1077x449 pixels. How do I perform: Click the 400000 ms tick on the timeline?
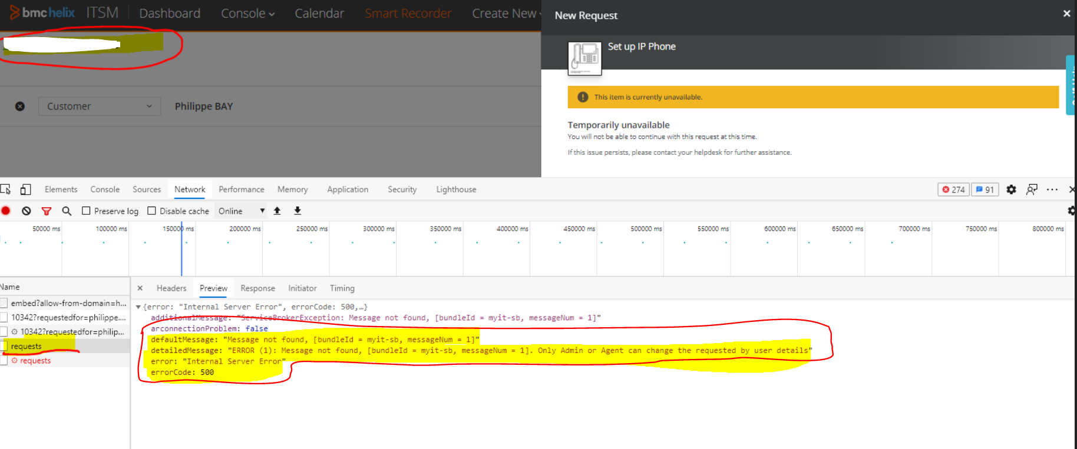[x=512, y=229]
